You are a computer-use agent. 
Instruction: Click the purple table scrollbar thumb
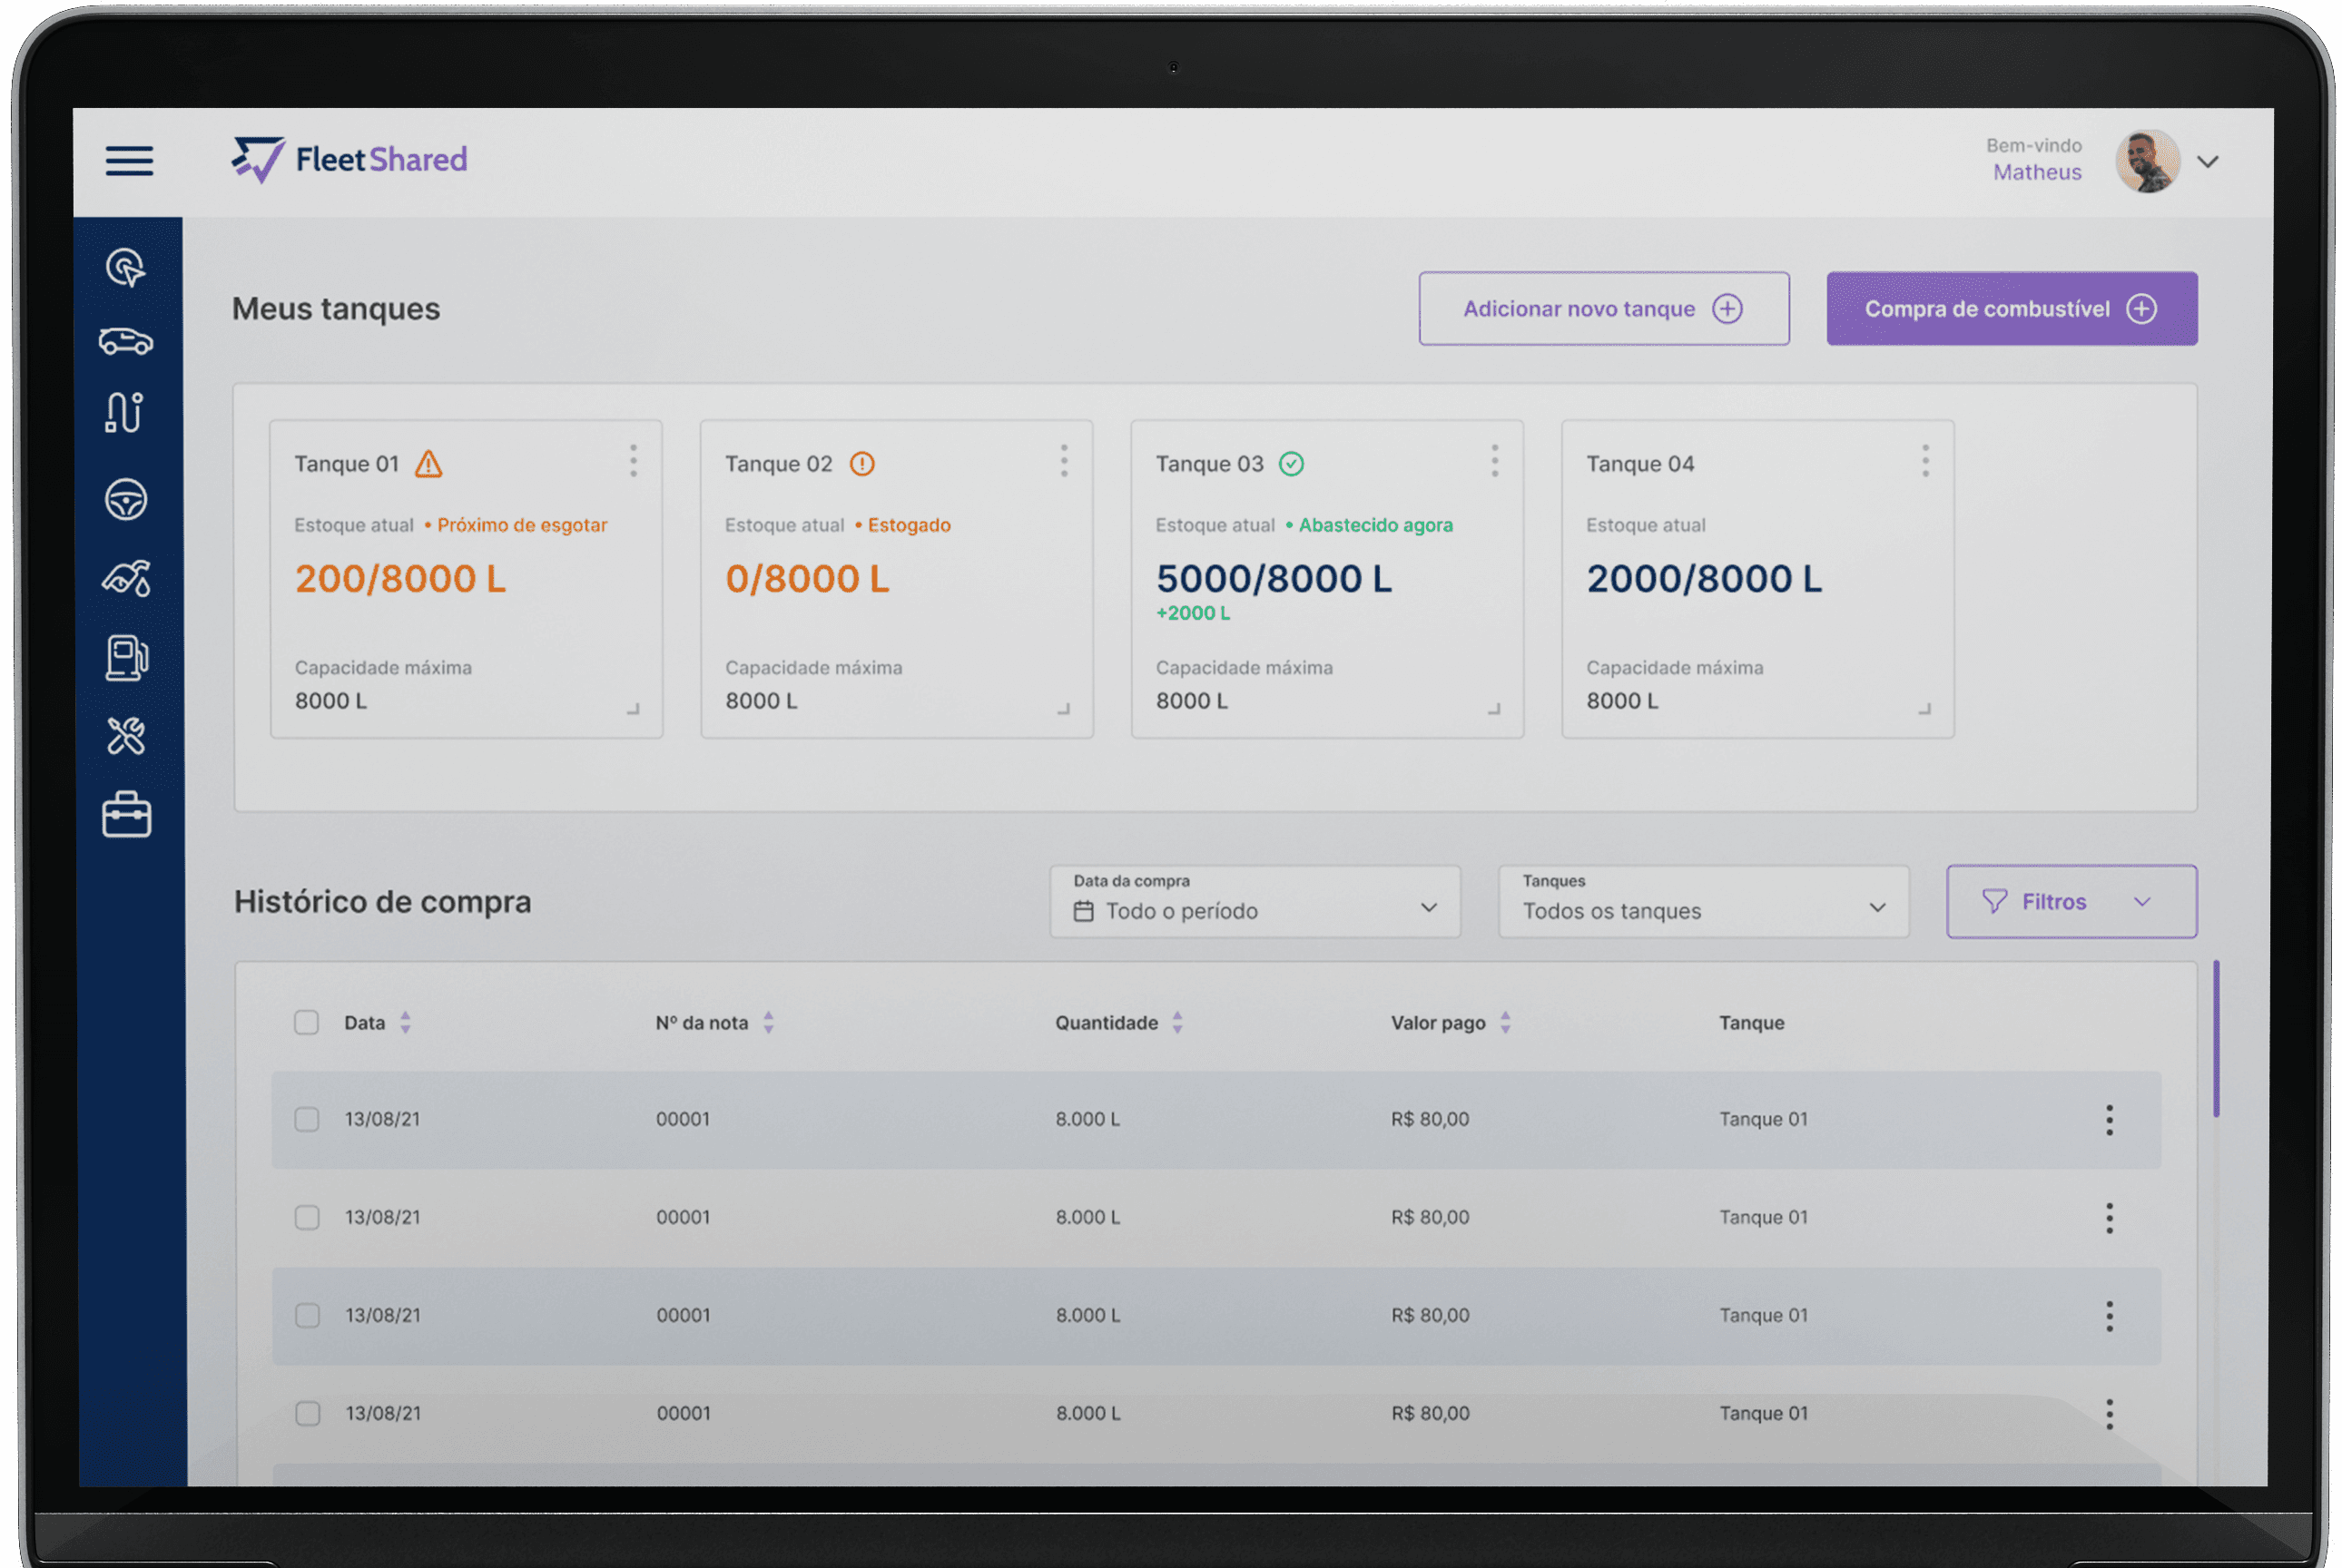2216,1040
